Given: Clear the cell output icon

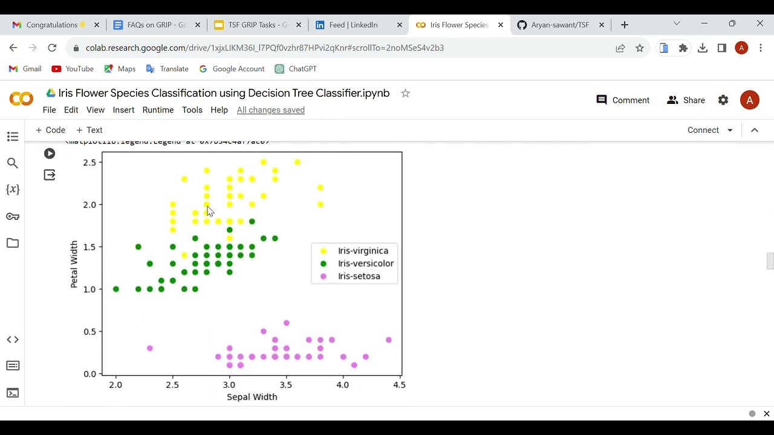Looking at the screenshot, I should click(50, 175).
